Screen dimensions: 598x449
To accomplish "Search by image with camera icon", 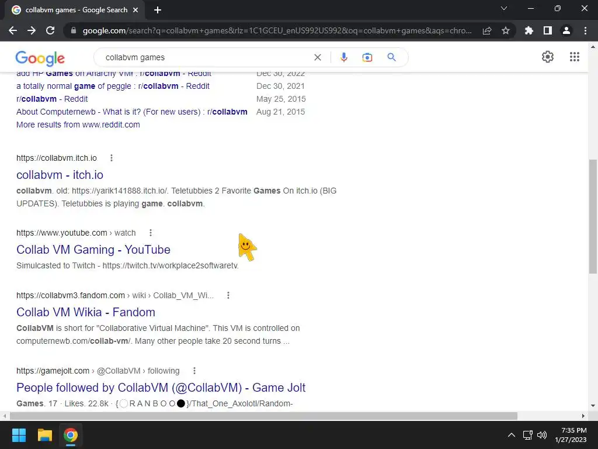I will click(x=367, y=57).
